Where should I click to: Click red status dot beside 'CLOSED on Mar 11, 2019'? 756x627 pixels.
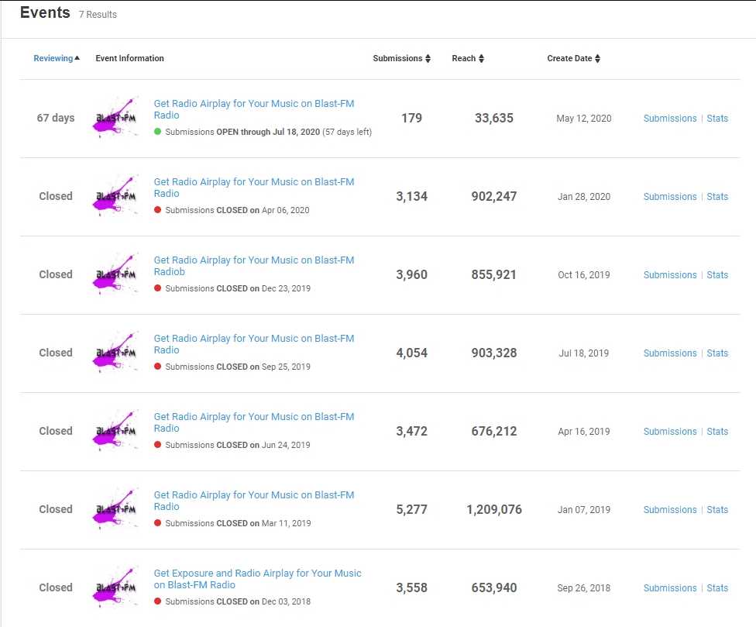(x=157, y=522)
